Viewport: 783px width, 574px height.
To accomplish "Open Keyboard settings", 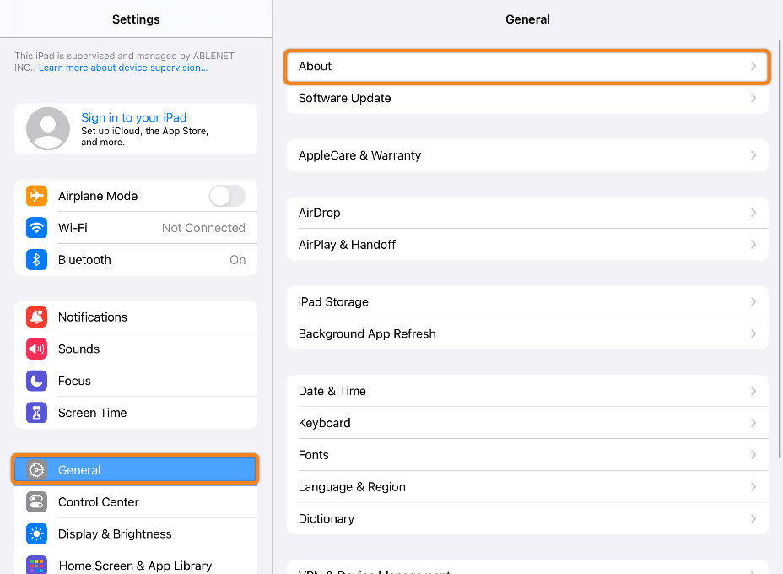I will point(527,423).
